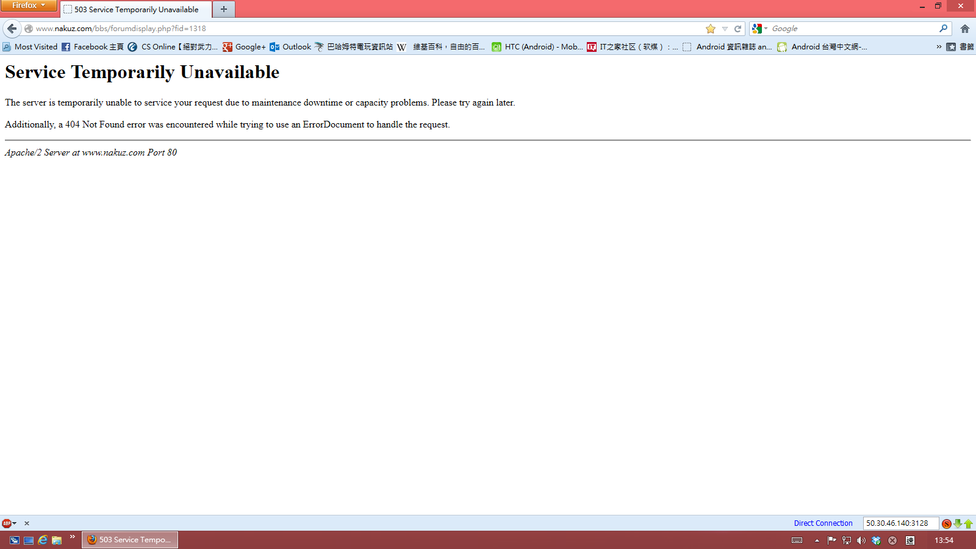Toggle system volume speaker icon in tray
976x549 pixels.
click(x=861, y=540)
